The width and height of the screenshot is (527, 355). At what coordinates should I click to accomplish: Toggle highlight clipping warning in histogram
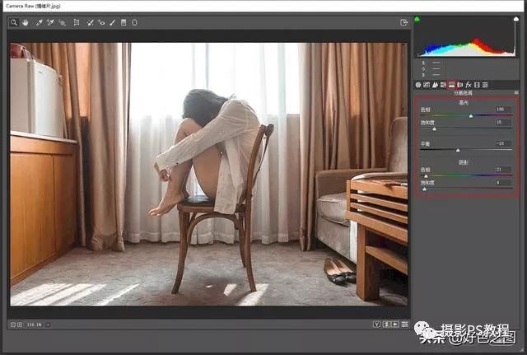click(x=516, y=18)
